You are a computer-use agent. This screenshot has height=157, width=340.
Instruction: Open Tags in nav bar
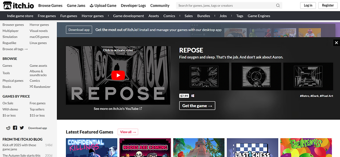(x=240, y=16)
